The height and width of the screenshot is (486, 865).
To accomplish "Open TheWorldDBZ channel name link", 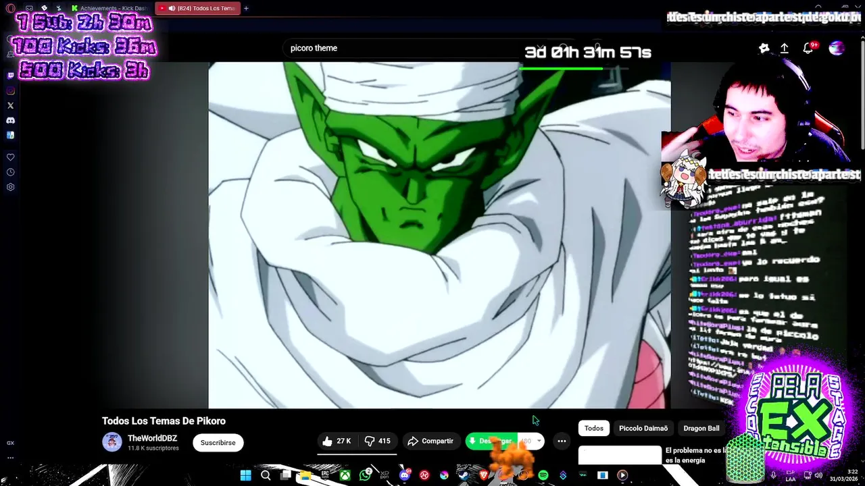I will click(x=152, y=438).
